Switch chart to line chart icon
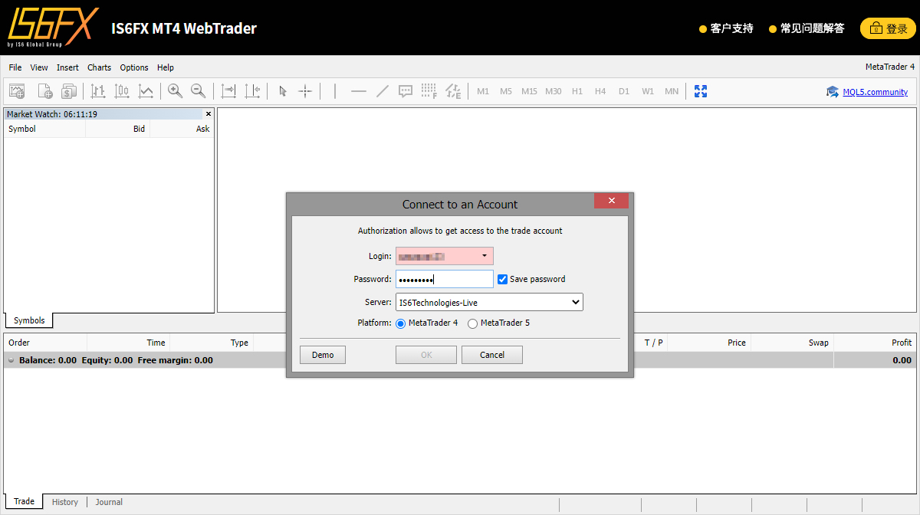The width and height of the screenshot is (920, 515). click(x=146, y=91)
